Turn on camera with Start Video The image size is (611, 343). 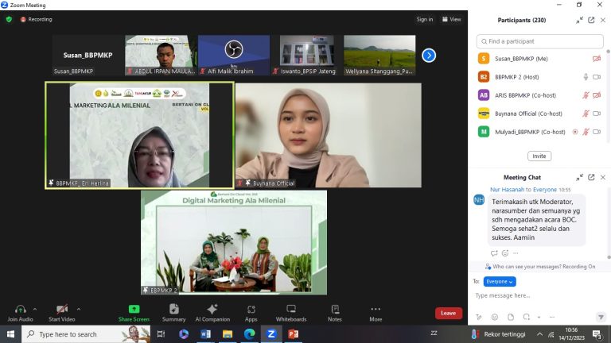click(61, 313)
